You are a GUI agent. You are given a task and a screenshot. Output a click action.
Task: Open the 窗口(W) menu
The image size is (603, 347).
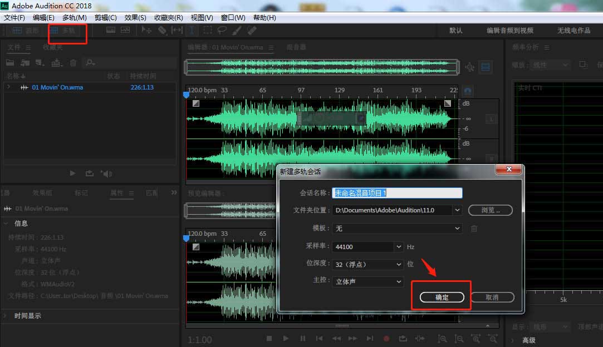(233, 18)
